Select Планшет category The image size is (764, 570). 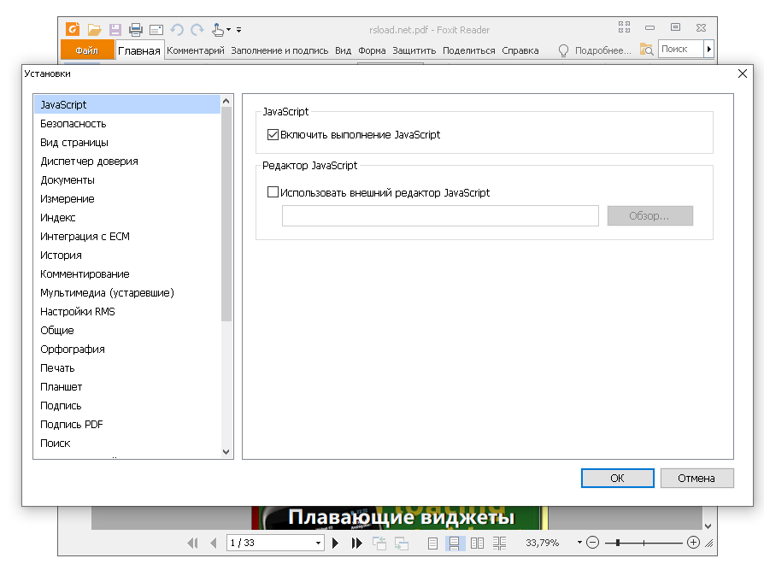pos(127,387)
